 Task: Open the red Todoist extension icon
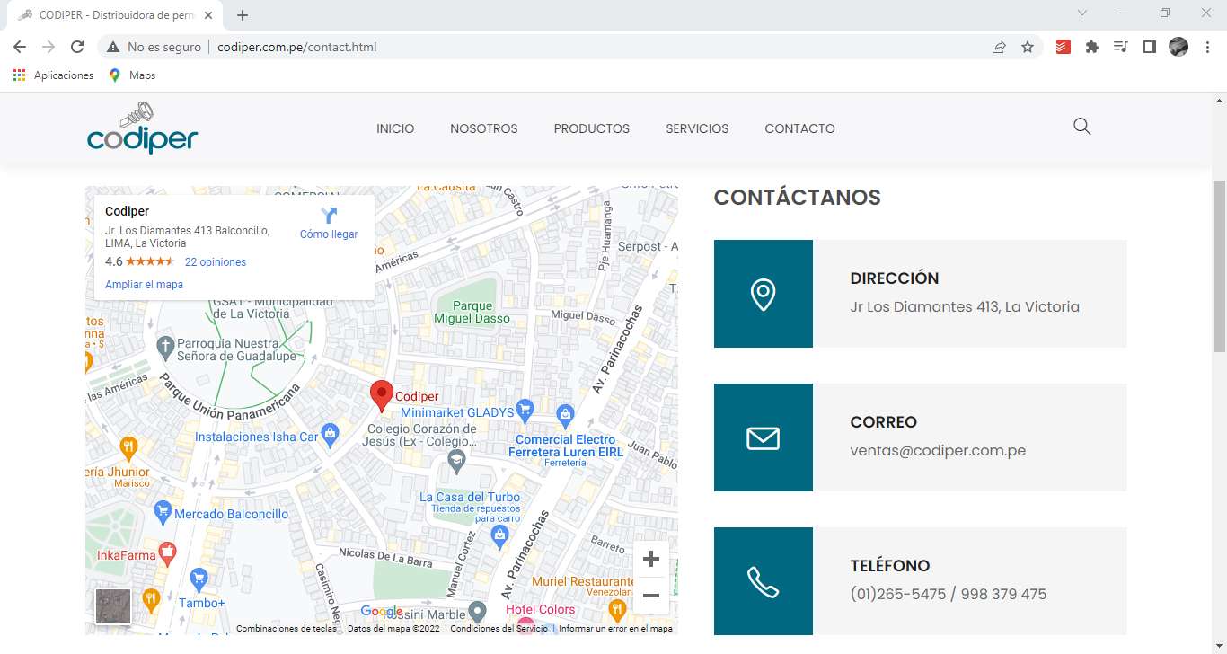tap(1064, 47)
